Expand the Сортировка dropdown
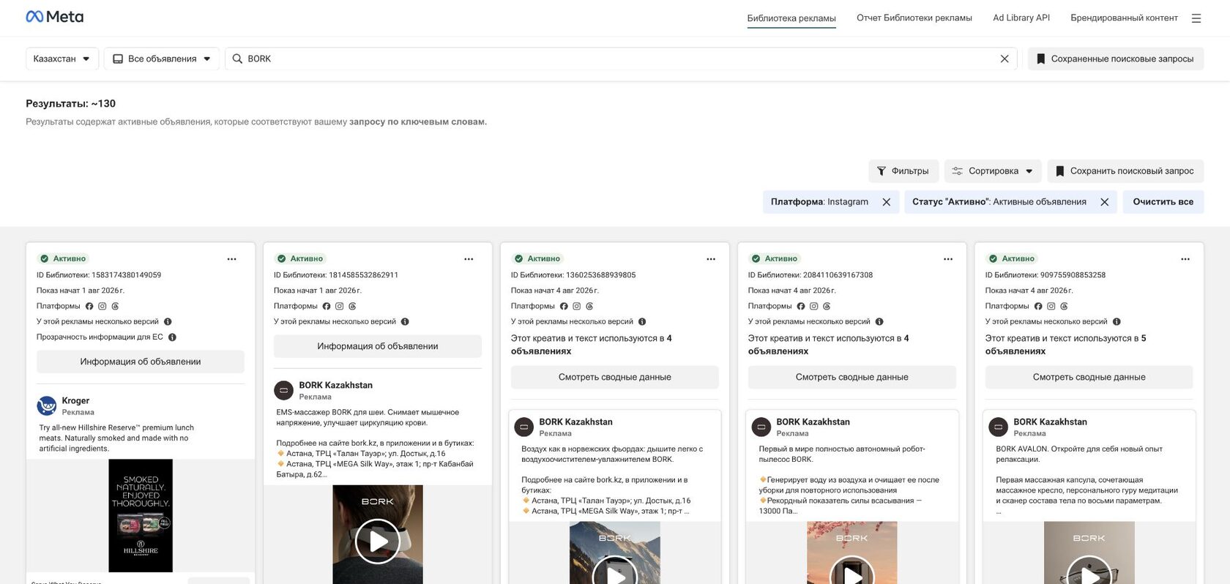 [x=993, y=171]
